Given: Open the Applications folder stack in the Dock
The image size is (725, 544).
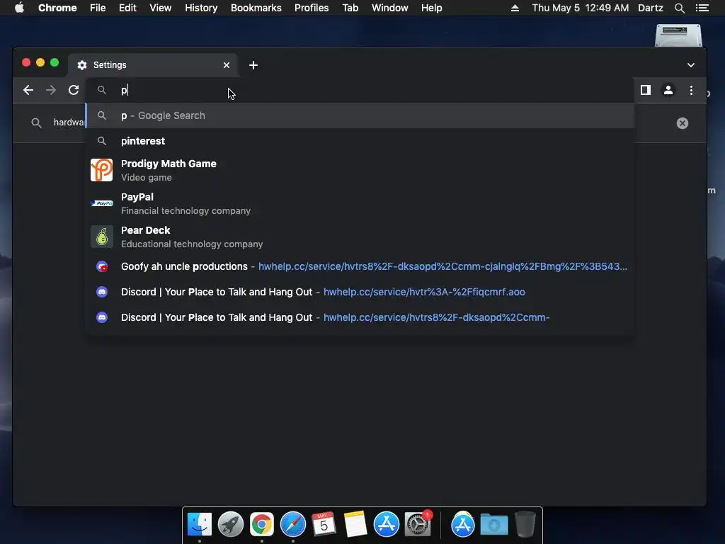Looking at the screenshot, I should pos(463,524).
